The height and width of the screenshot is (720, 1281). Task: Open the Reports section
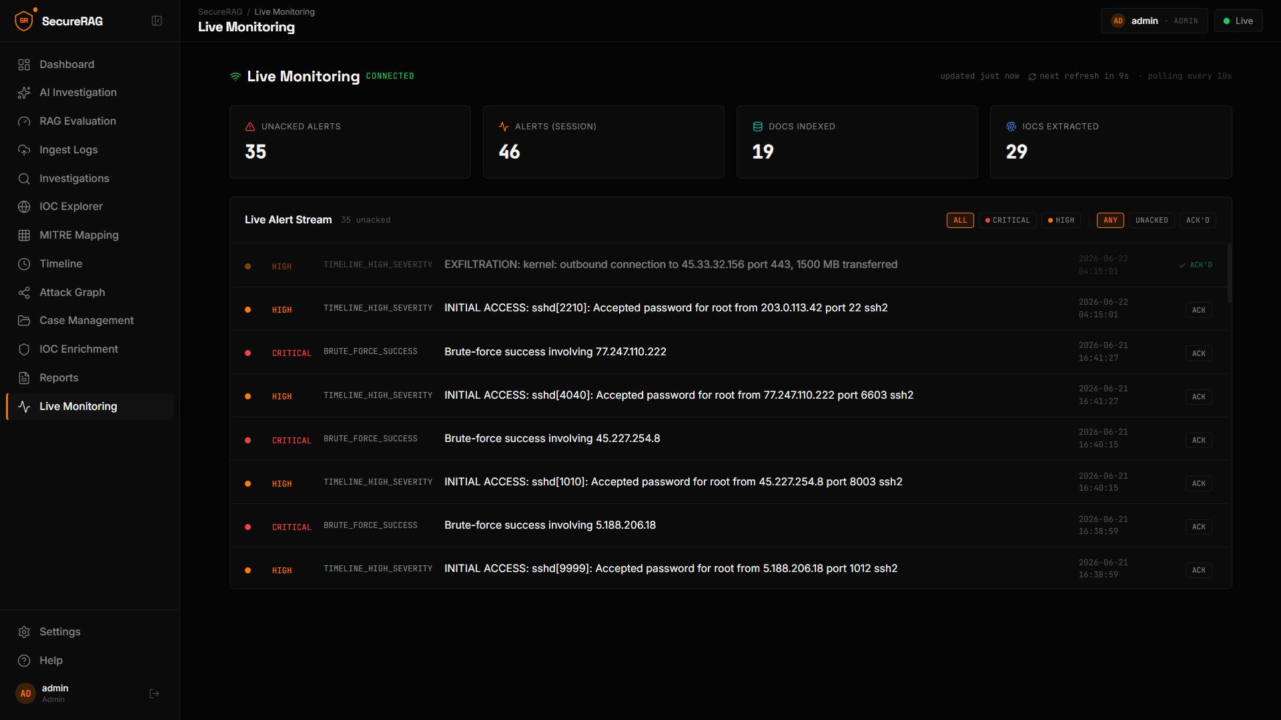coord(89,378)
